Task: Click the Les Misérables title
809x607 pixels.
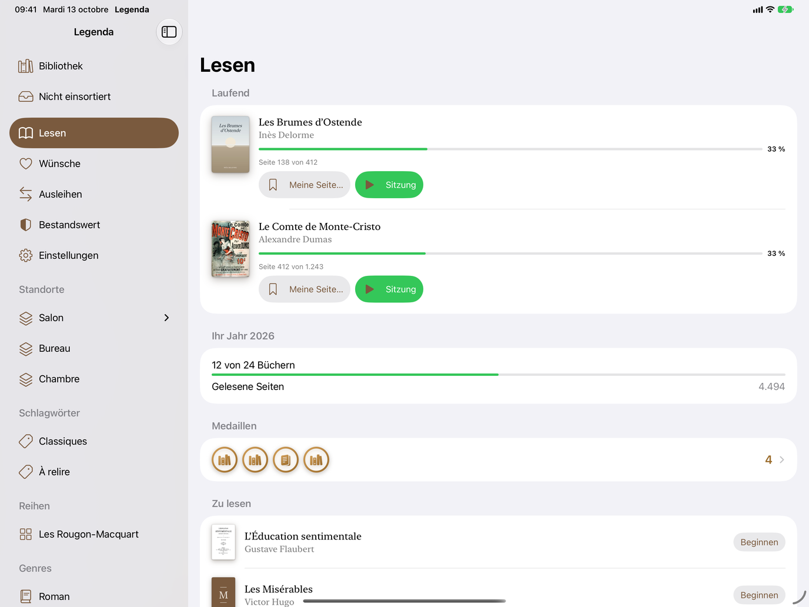Action: [x=279, y=589]
